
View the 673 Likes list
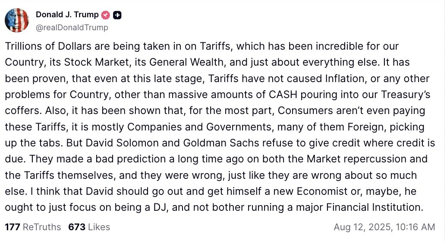click(89, 227)
